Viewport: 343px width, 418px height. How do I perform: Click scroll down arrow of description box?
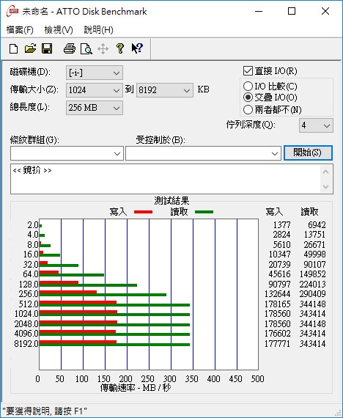[325, 186]
